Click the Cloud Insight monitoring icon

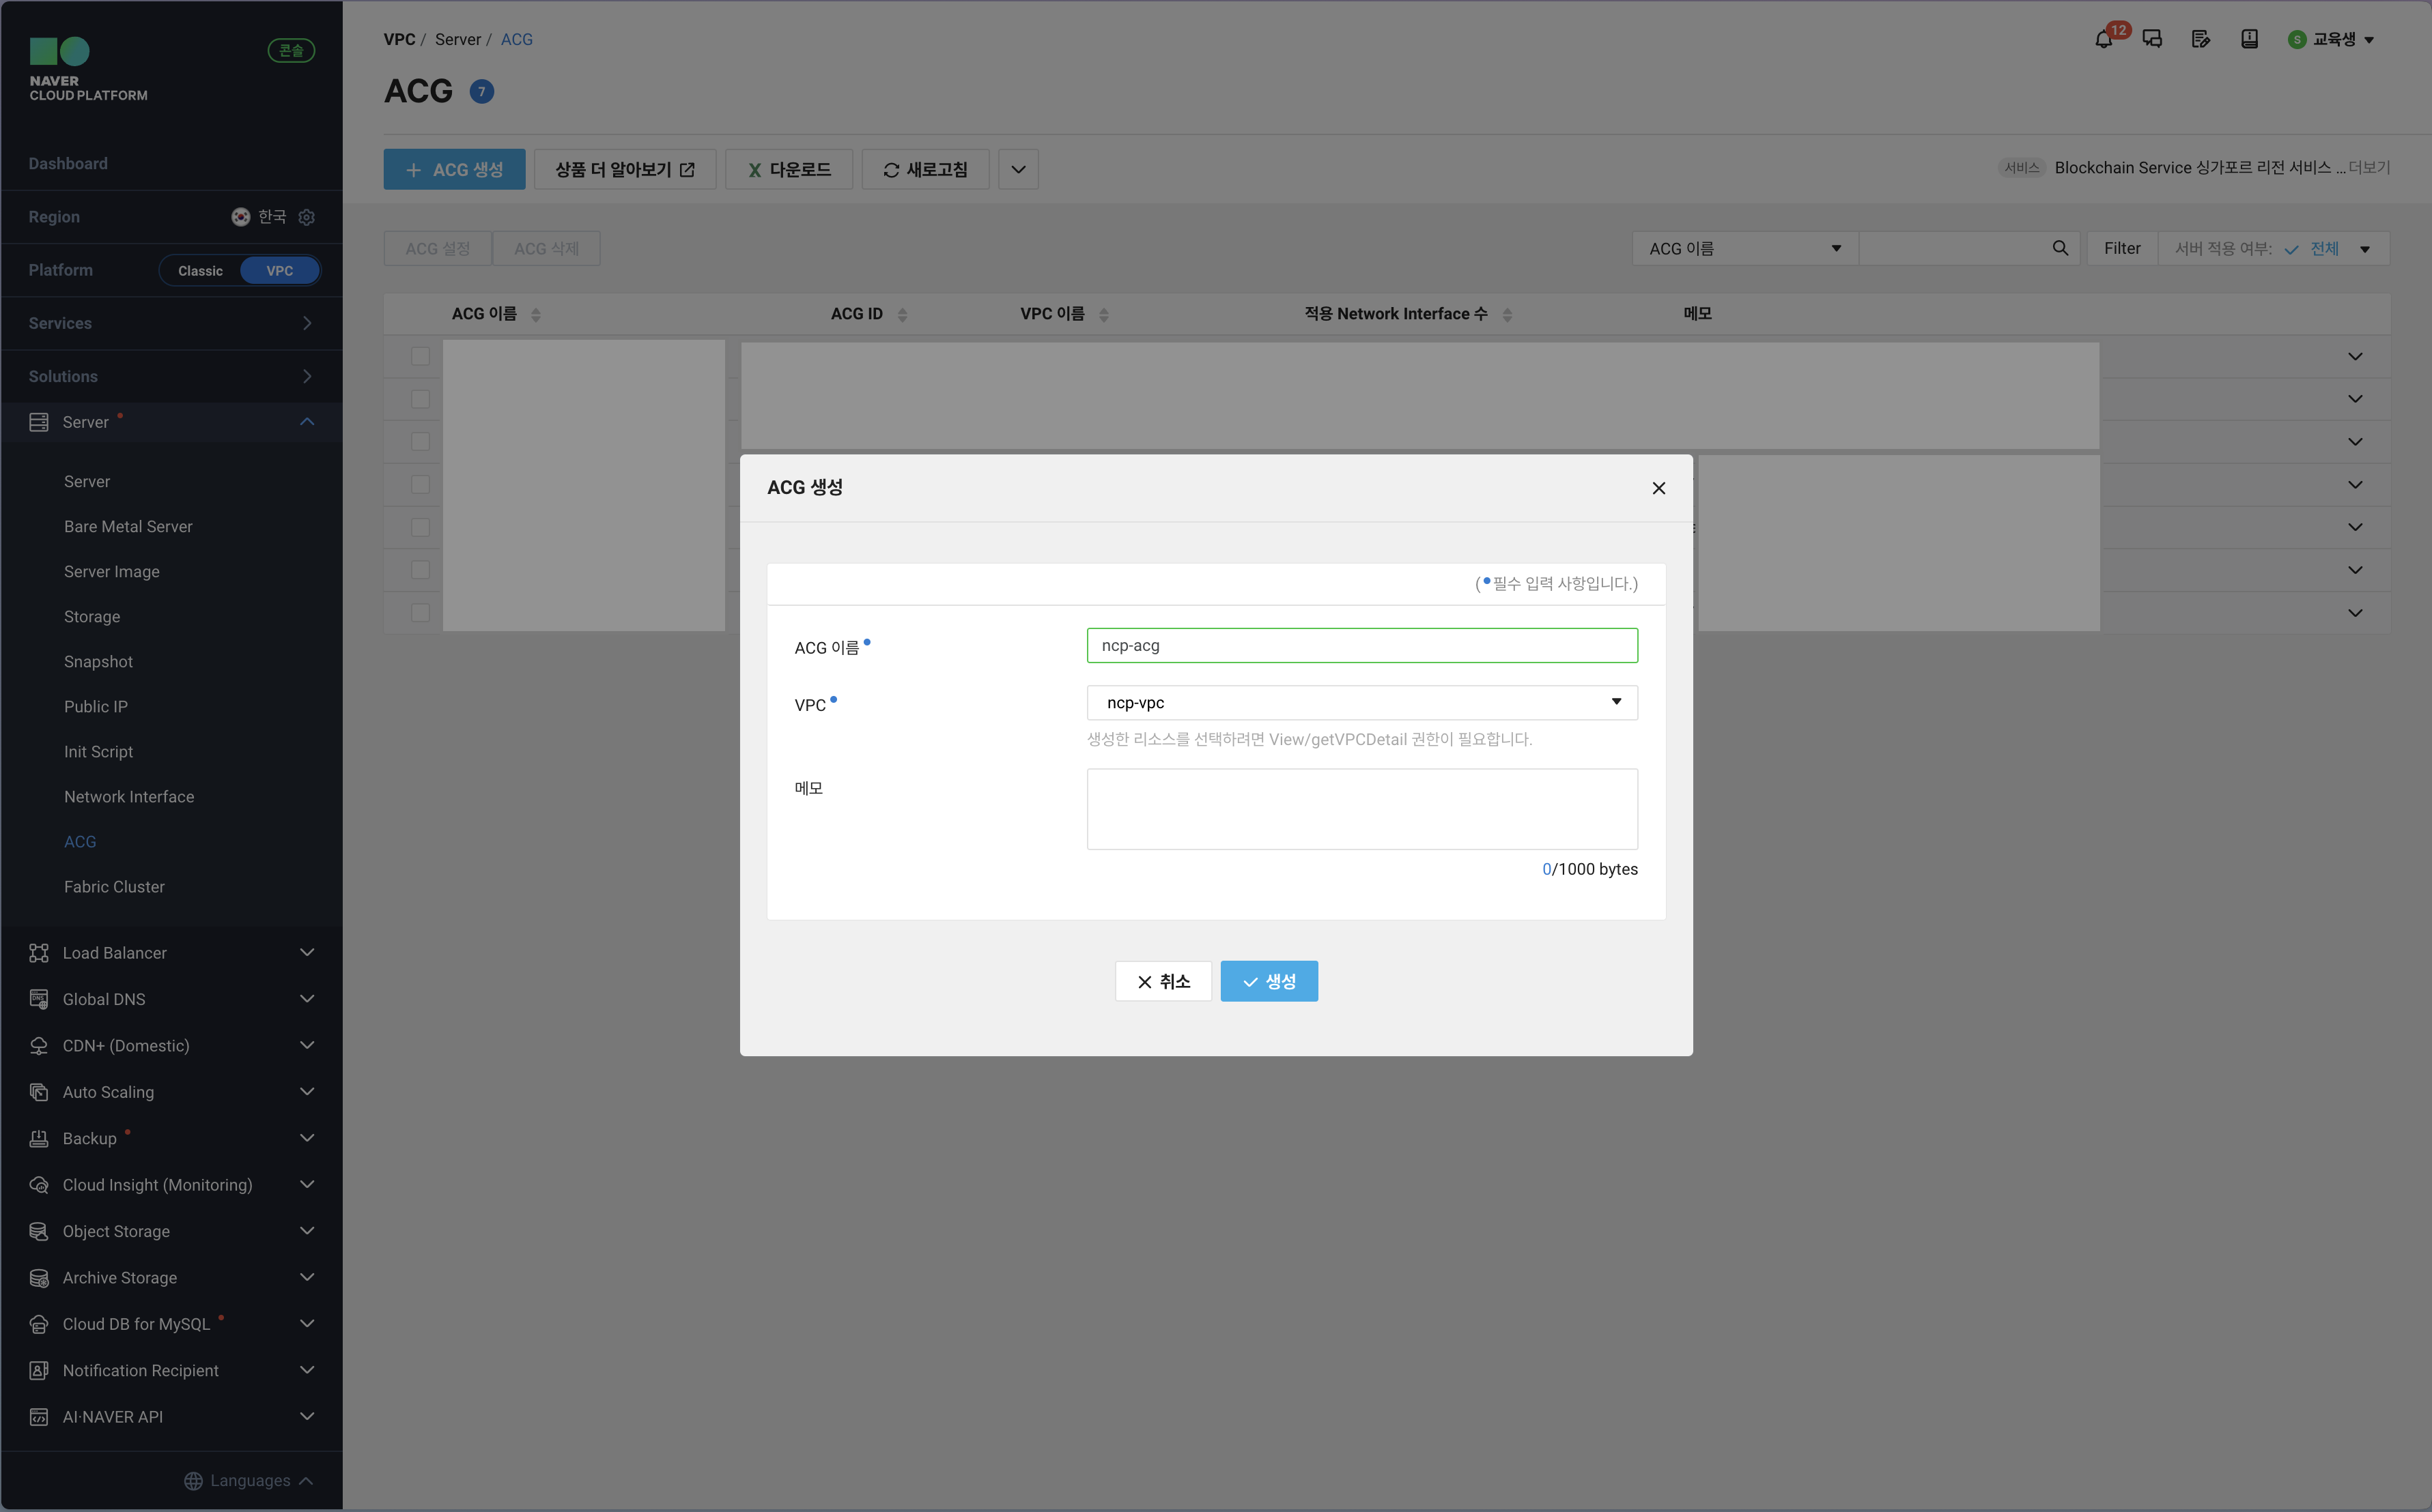39,1185
